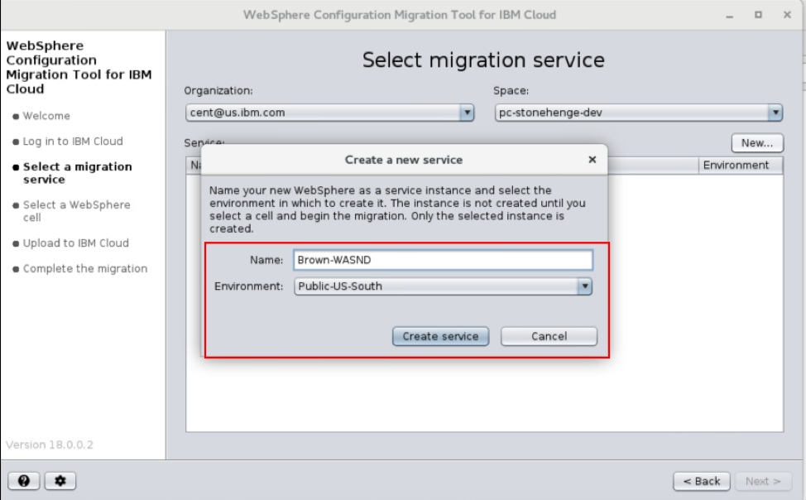Click the help question mark icon
Image resolution: width=806 pixels, height=500 pixels.
click(23, 481)
